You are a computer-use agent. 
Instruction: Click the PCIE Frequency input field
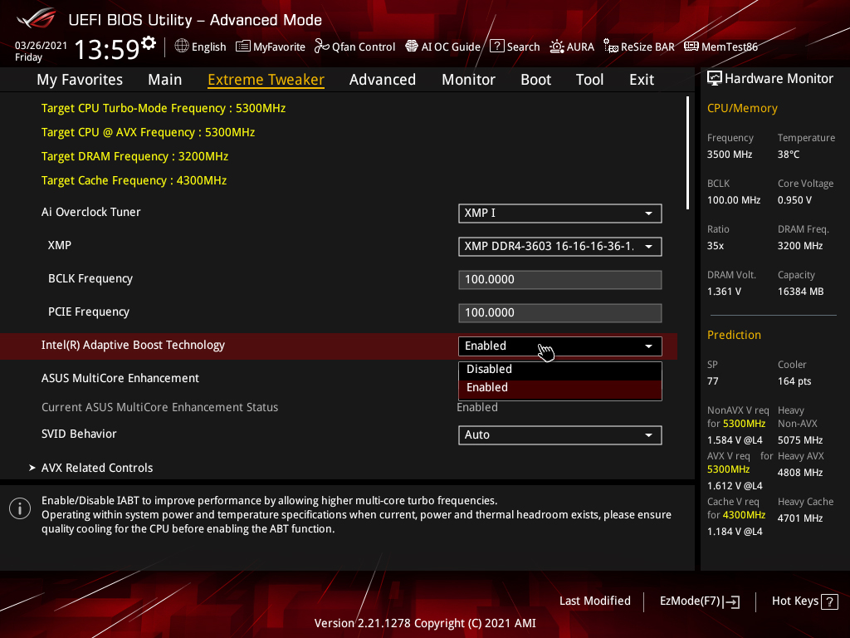tap(560, 313)
